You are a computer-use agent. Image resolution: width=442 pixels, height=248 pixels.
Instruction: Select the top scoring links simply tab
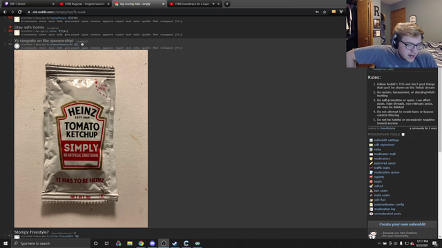[139, 4]
